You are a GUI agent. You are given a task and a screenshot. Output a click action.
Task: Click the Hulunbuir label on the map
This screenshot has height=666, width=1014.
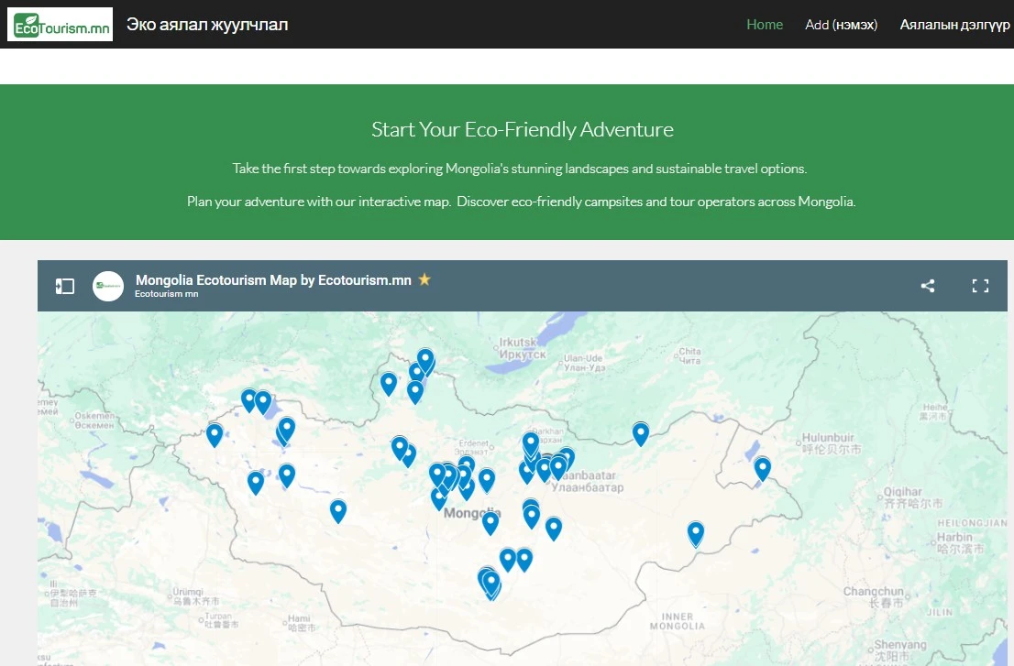point(832,443)
